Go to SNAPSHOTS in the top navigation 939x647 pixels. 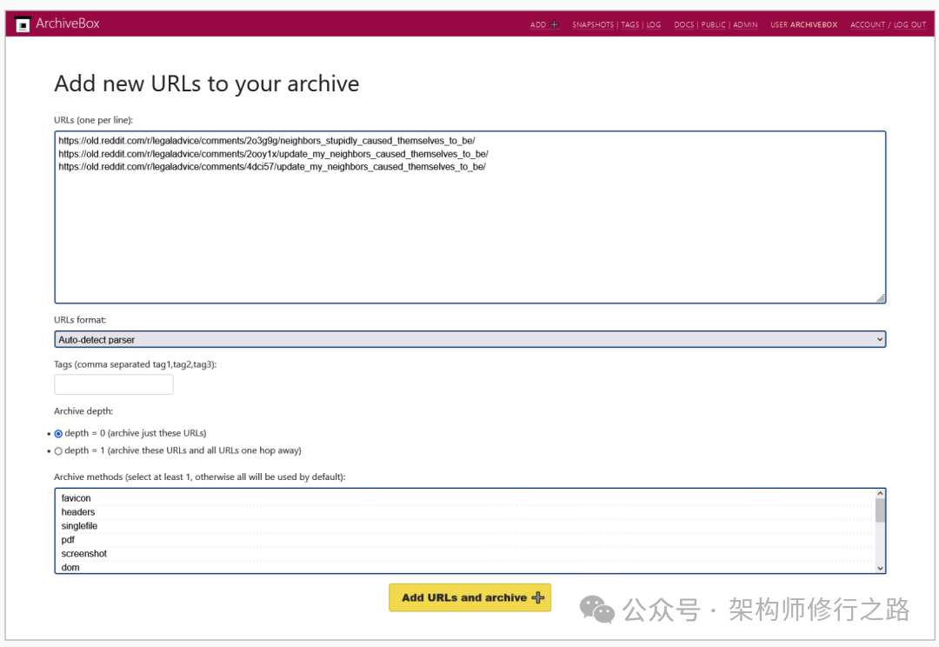tap(593, 24)
